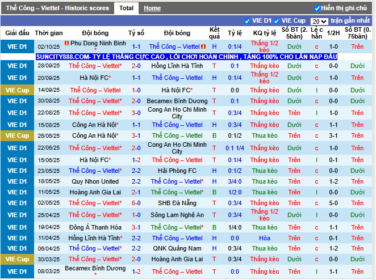Open Hoàng Anh Gia Lai team on 11/05/25 row
The height and width of the screenshot is (280, 376).
(95, 192)
